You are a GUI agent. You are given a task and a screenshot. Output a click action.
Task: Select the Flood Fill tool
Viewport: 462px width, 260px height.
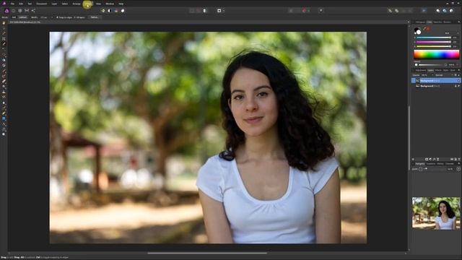(x=4, y=60)
